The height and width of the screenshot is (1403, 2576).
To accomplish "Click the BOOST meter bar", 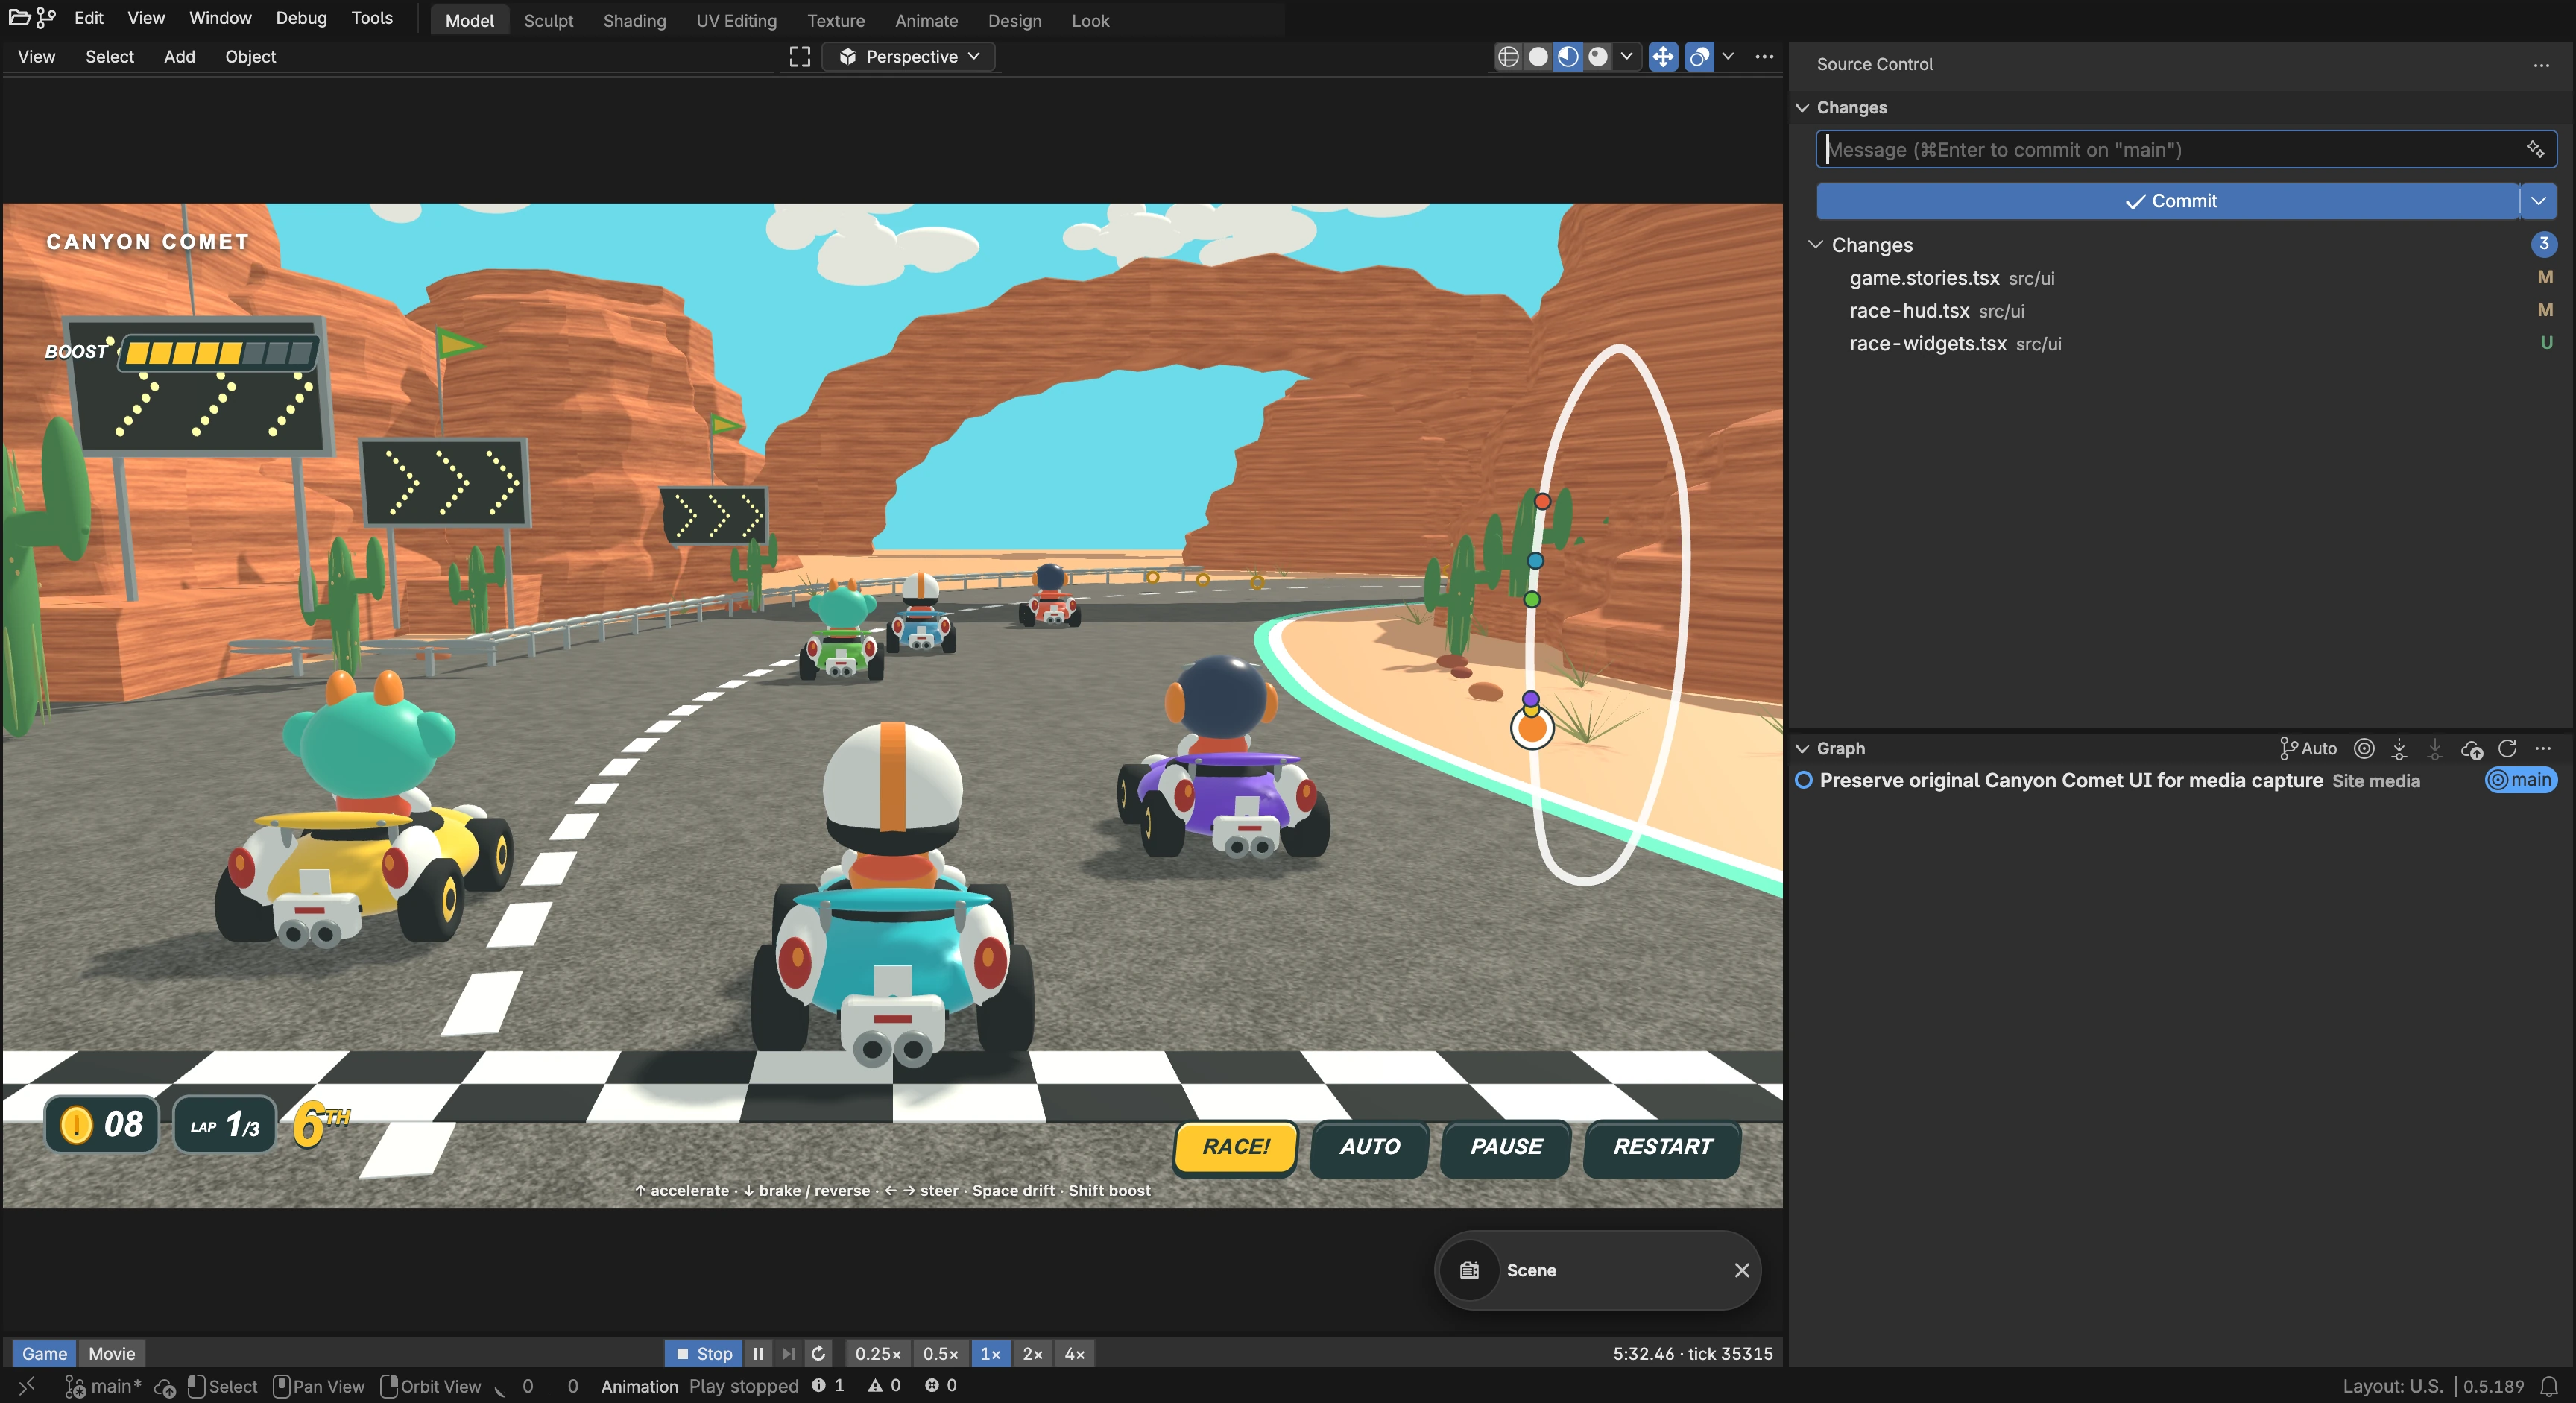I will click(218, 352).
